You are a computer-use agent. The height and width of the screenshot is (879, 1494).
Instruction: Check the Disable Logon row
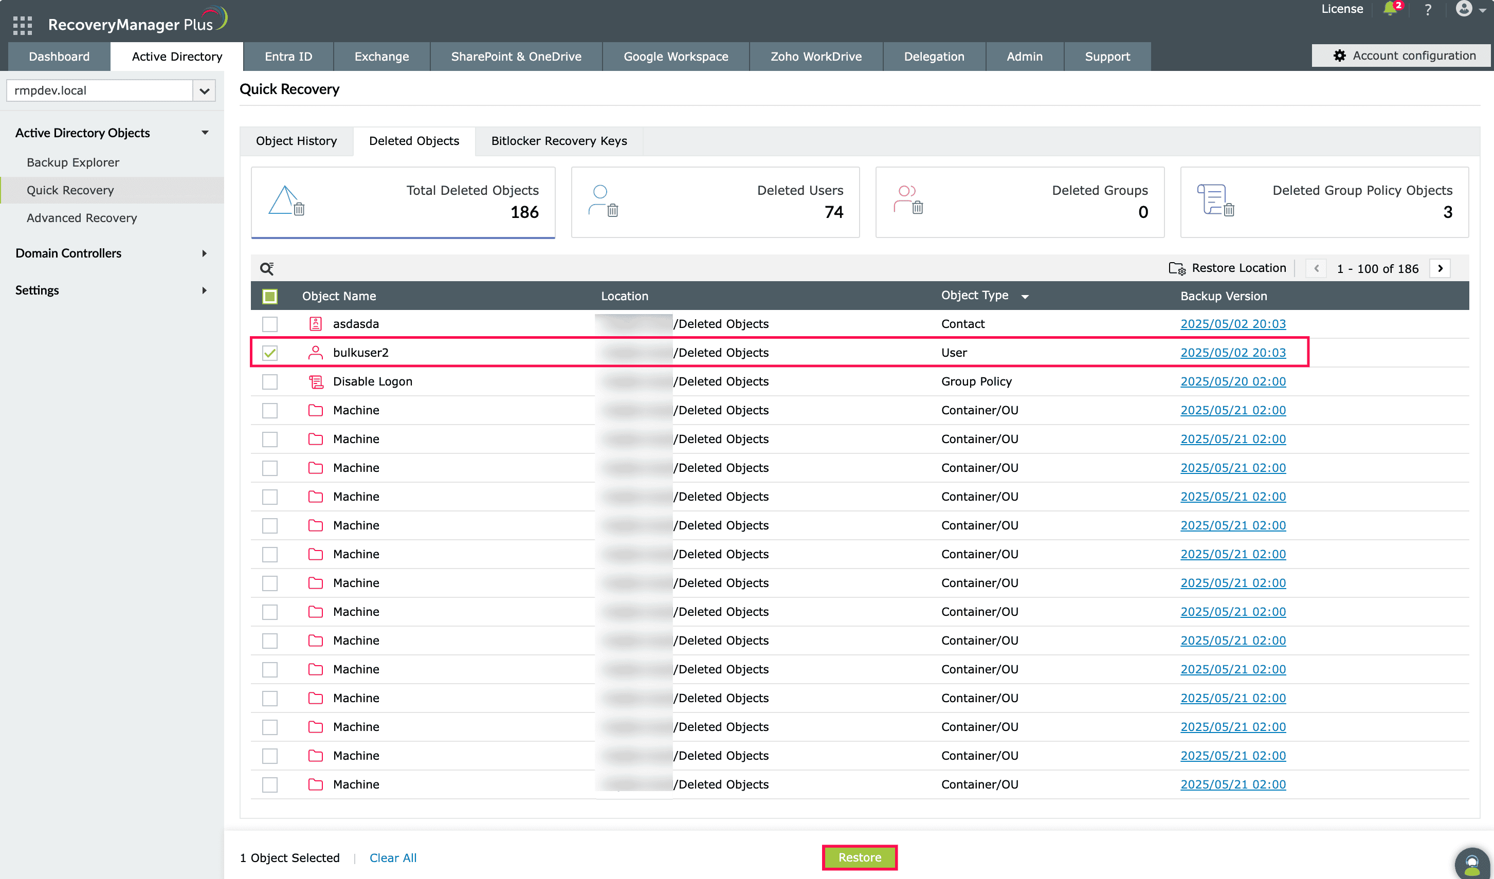click(x=270, y=382)
